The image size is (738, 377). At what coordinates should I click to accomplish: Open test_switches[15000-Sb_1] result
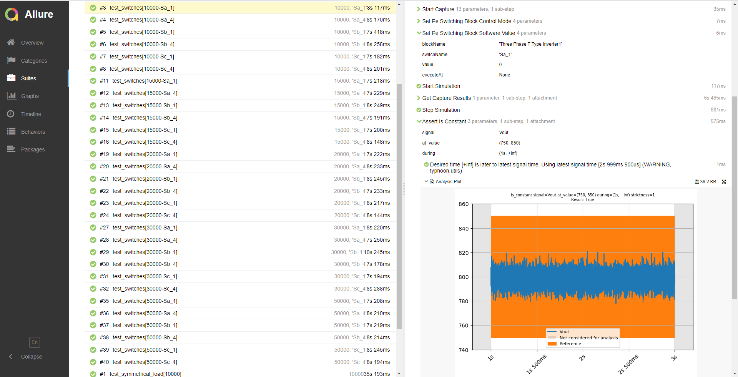point(240,105)
